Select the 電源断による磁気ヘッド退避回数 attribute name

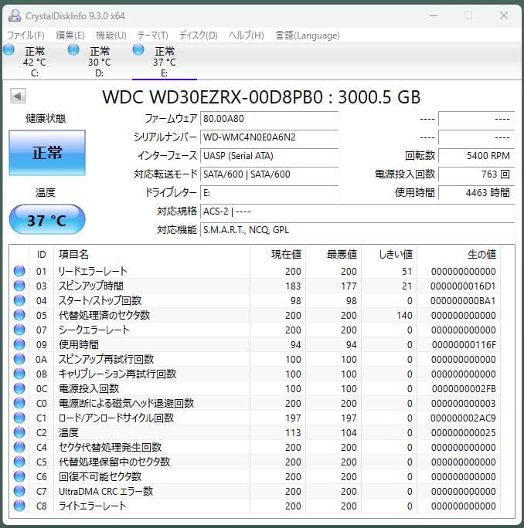click(x=126, y=403)
